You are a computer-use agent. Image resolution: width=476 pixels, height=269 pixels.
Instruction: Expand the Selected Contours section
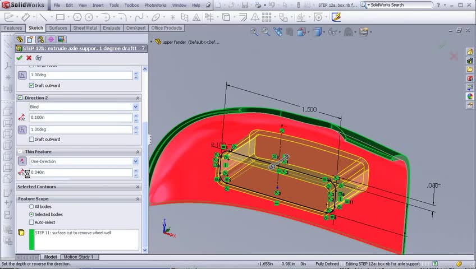138,187
